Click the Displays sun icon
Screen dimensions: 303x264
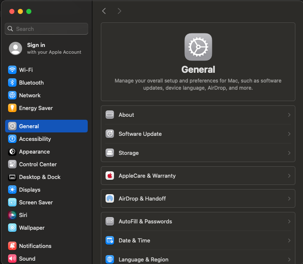pyautogui.click(x=12, y=190)
